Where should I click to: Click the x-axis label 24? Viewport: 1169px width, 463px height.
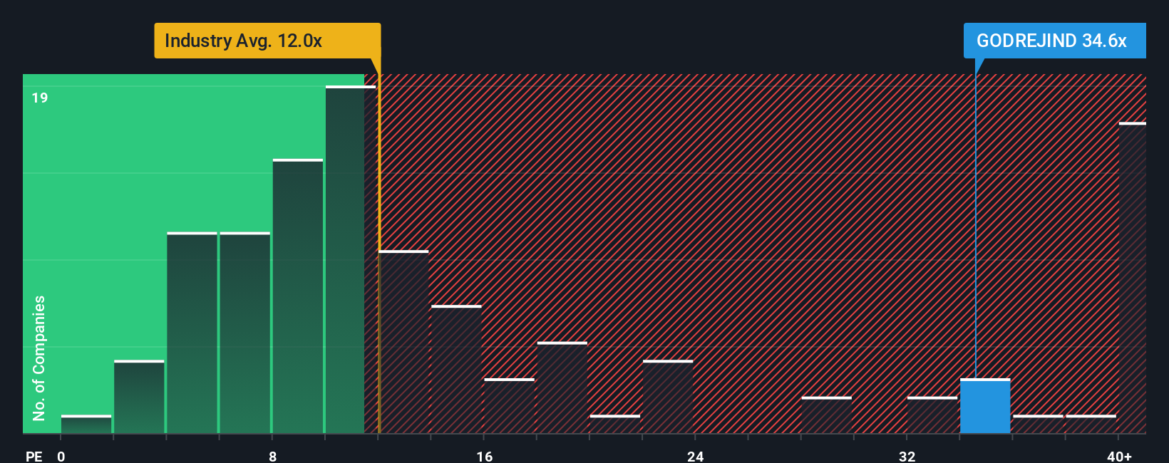tap(696, 456)
